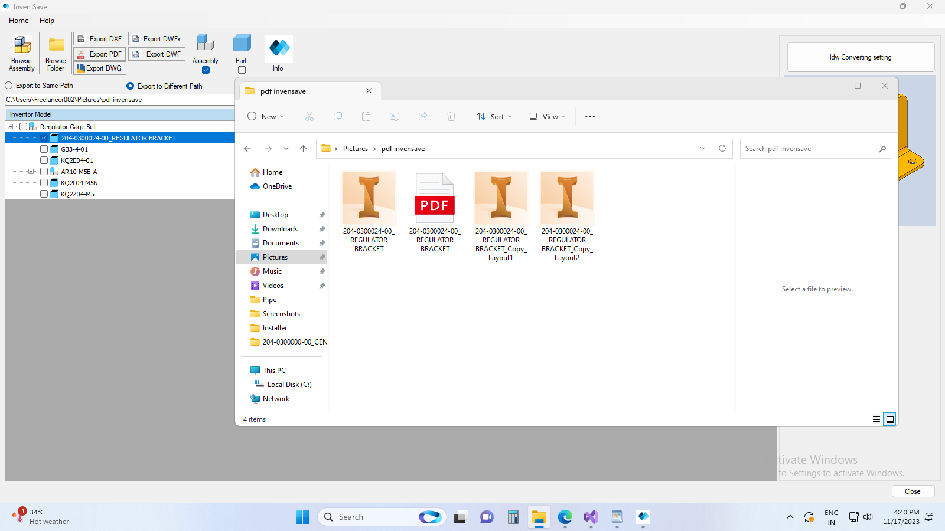Go up one folder level in Explorer
The width and height of the screenshot is (945, 531).
click(303, 149)
